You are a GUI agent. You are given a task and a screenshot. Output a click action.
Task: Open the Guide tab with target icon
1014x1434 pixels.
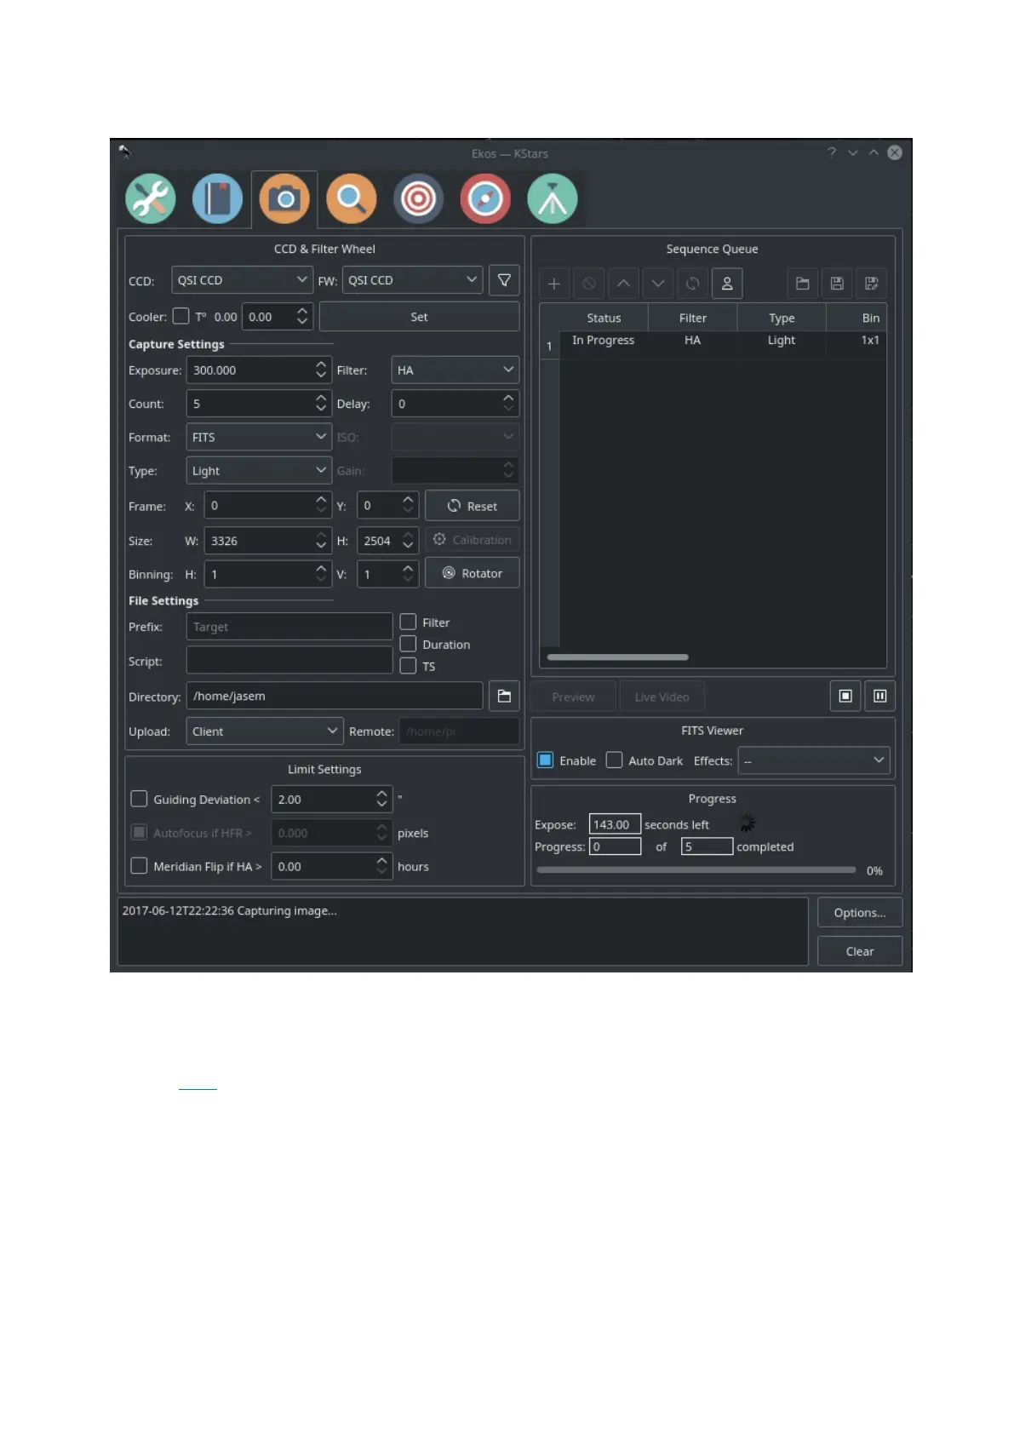click(418, 199)
